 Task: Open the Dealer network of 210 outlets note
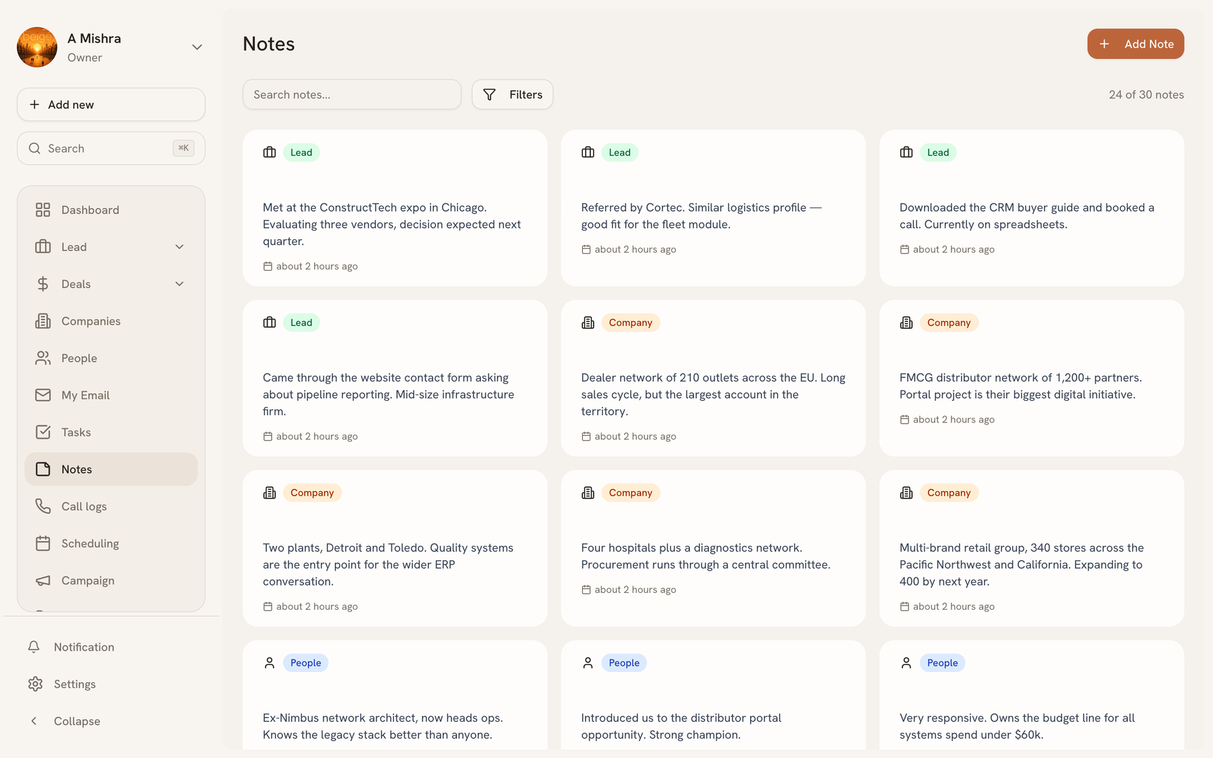[x=713, y=378]
